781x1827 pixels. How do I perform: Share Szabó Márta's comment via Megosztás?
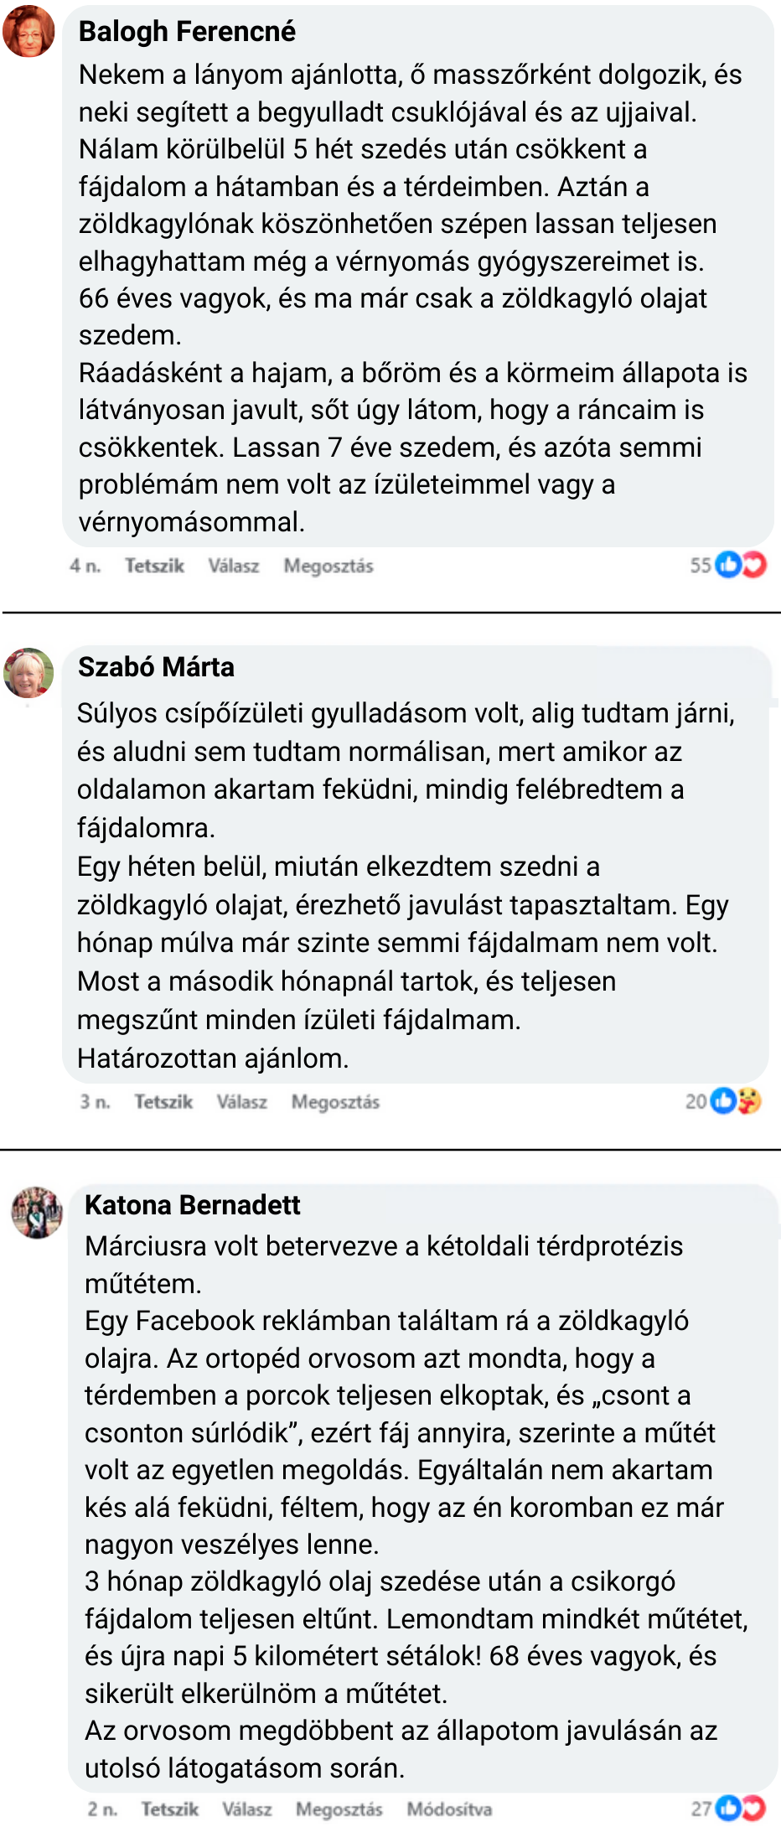[335, 1101]
